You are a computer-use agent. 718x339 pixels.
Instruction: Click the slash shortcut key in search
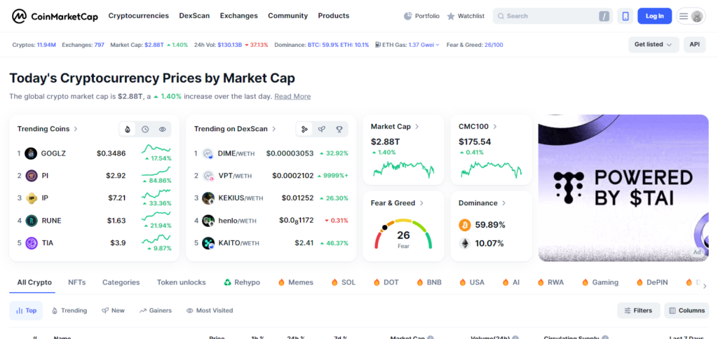[x=604, y=16]
